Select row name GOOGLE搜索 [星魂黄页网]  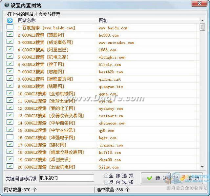(x=45, y=79)
